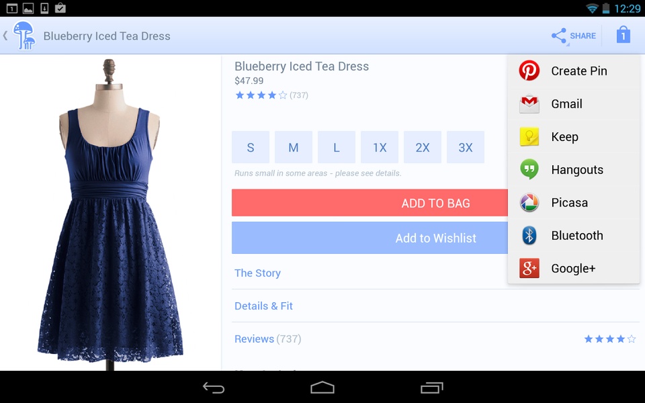Expand the Details & Fit section
This screenshot has height=403, width=645.
coord(435,306)
